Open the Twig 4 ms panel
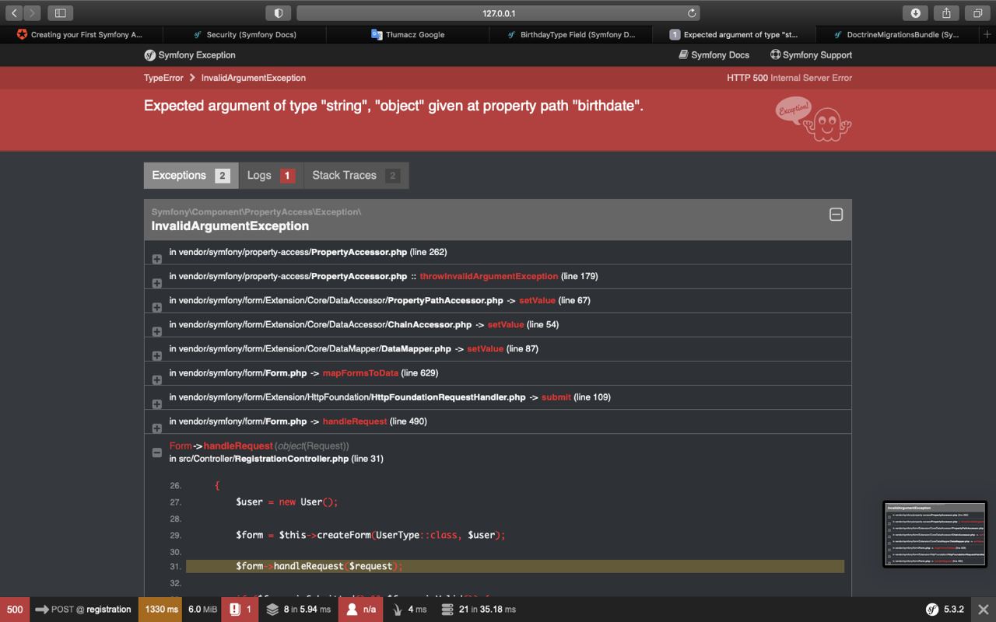Viewport: 996px width, 622px height. point(409,610)
